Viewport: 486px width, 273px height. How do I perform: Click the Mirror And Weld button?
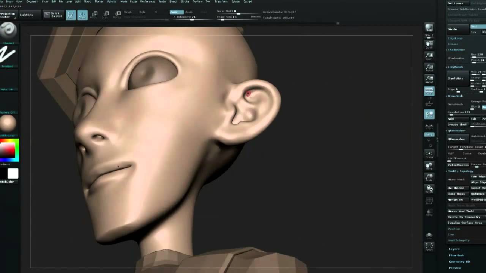pyautogui.click(x=466, y=211)
